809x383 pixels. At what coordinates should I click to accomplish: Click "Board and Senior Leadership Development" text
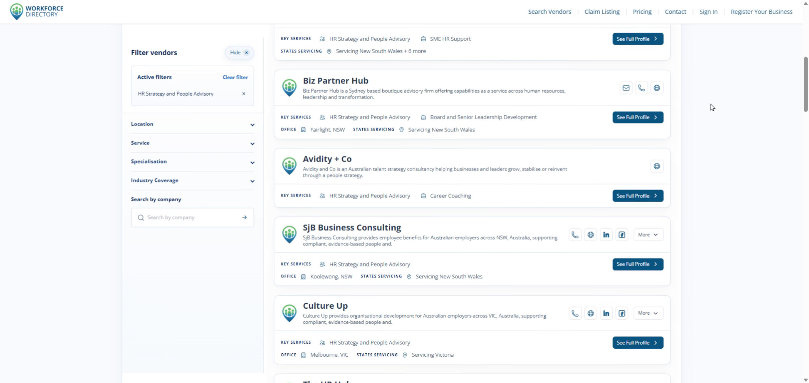[483, 117]
